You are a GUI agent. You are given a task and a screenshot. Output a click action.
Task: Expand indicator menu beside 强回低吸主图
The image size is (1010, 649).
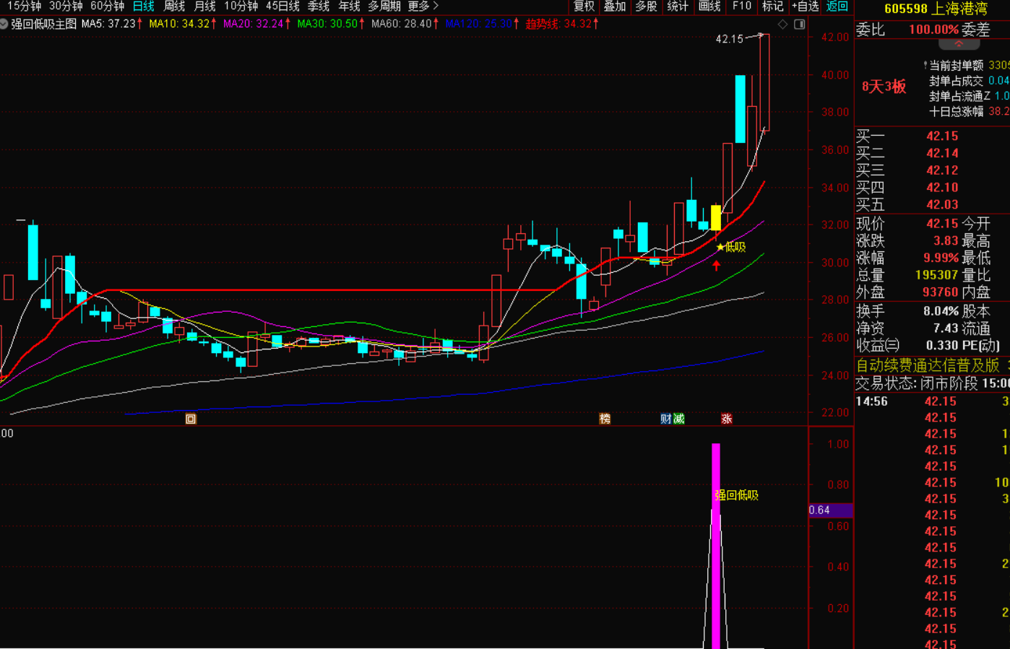4,24
